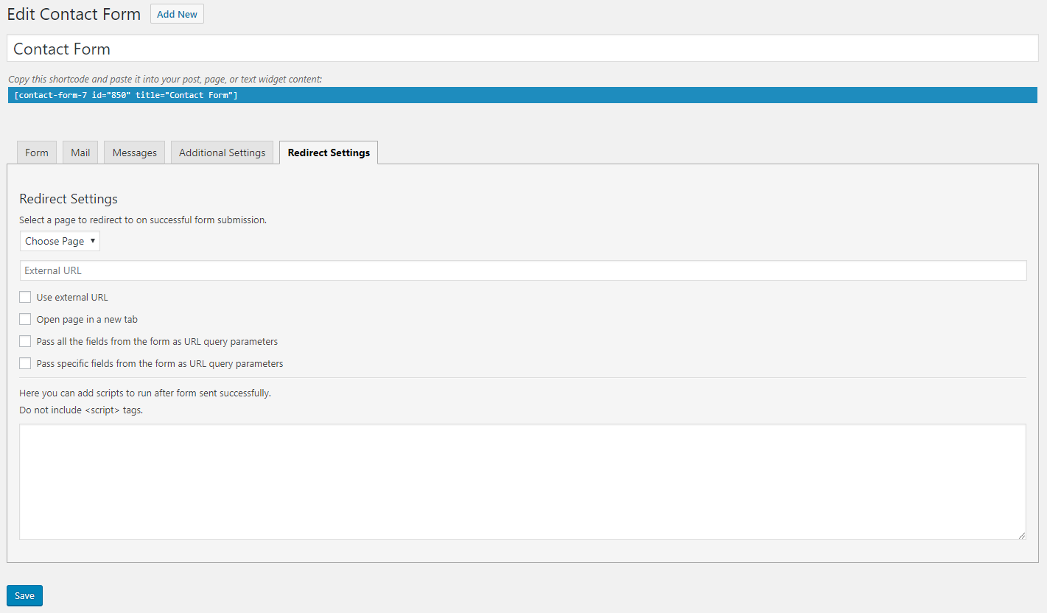Click into the Contact Form title field
The height and width of the screenshot is (613, 1047).
coord(522,49)
